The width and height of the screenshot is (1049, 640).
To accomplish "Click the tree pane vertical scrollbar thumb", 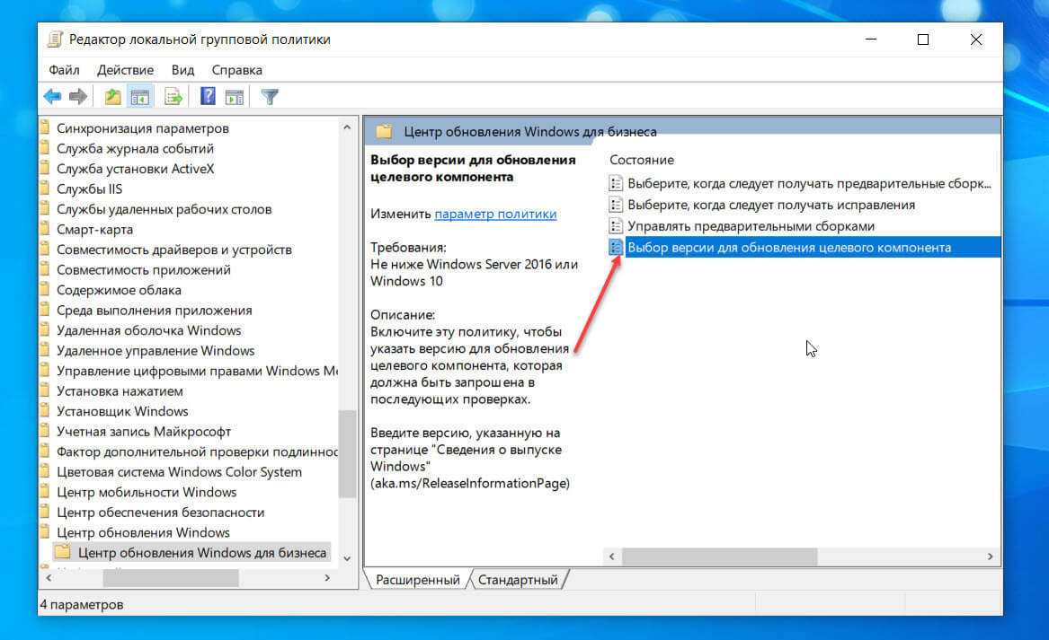I will (x=347, y=453).
